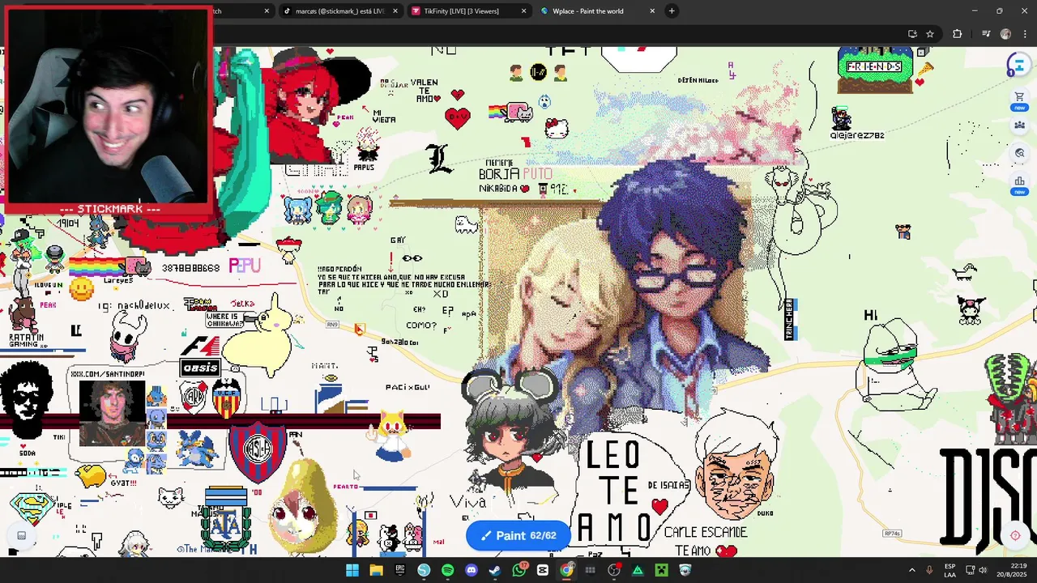Open the Chrome profile avatar
The height and width of the screenshot is (583, 1037).
pyautogui.click(x=1005, y=34)
